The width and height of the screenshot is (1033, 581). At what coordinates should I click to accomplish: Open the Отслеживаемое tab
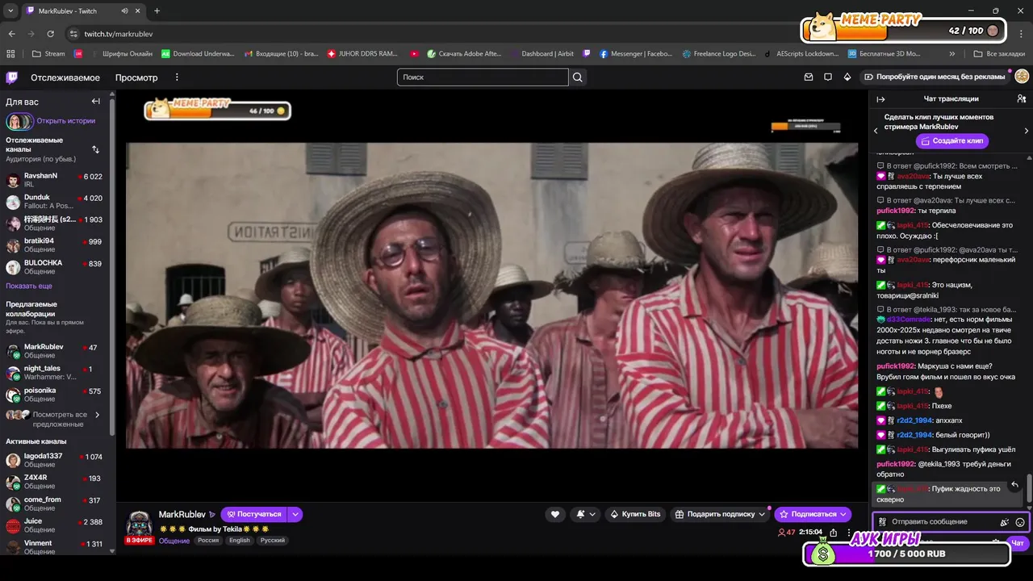click(65, 77)
